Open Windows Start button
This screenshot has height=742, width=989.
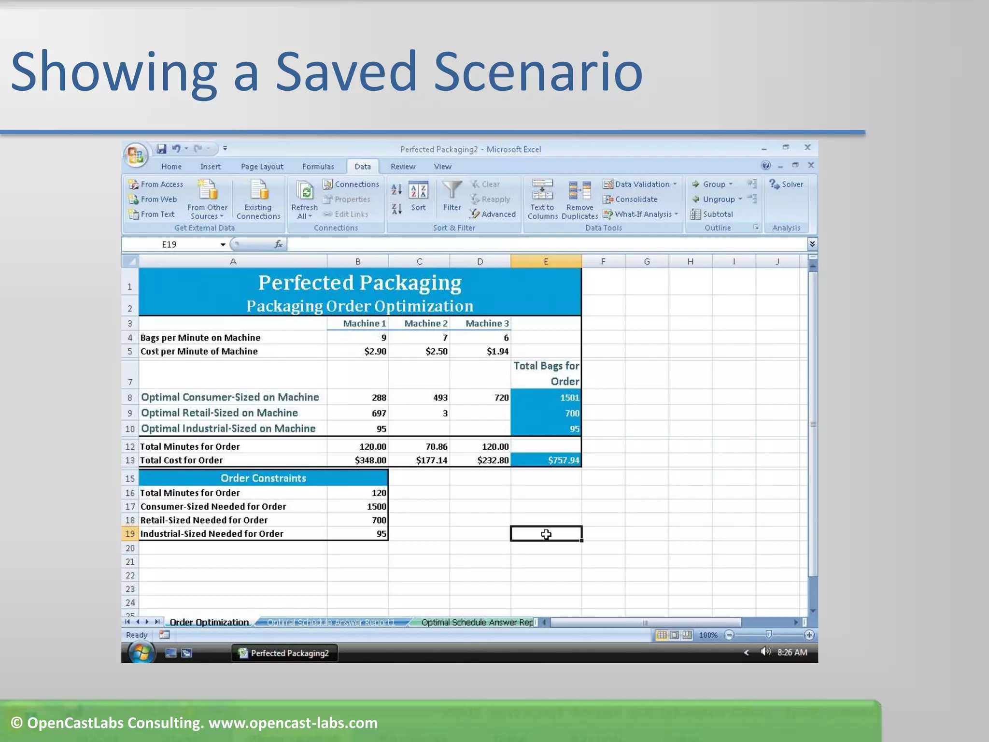point(141,653)
